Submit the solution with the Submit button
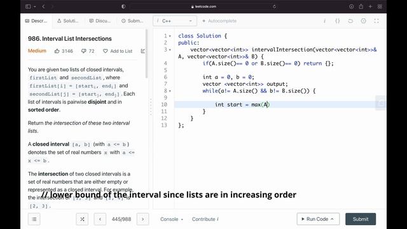This screenshot has width=407, height=229. [361, 219]
